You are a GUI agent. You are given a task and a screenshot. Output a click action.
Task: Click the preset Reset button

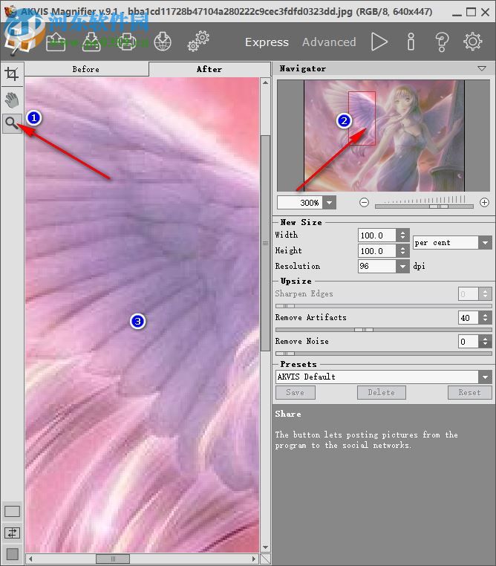pos(470,392)
